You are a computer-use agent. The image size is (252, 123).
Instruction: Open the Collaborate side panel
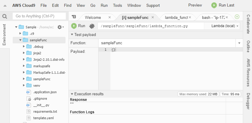[248, 24]
